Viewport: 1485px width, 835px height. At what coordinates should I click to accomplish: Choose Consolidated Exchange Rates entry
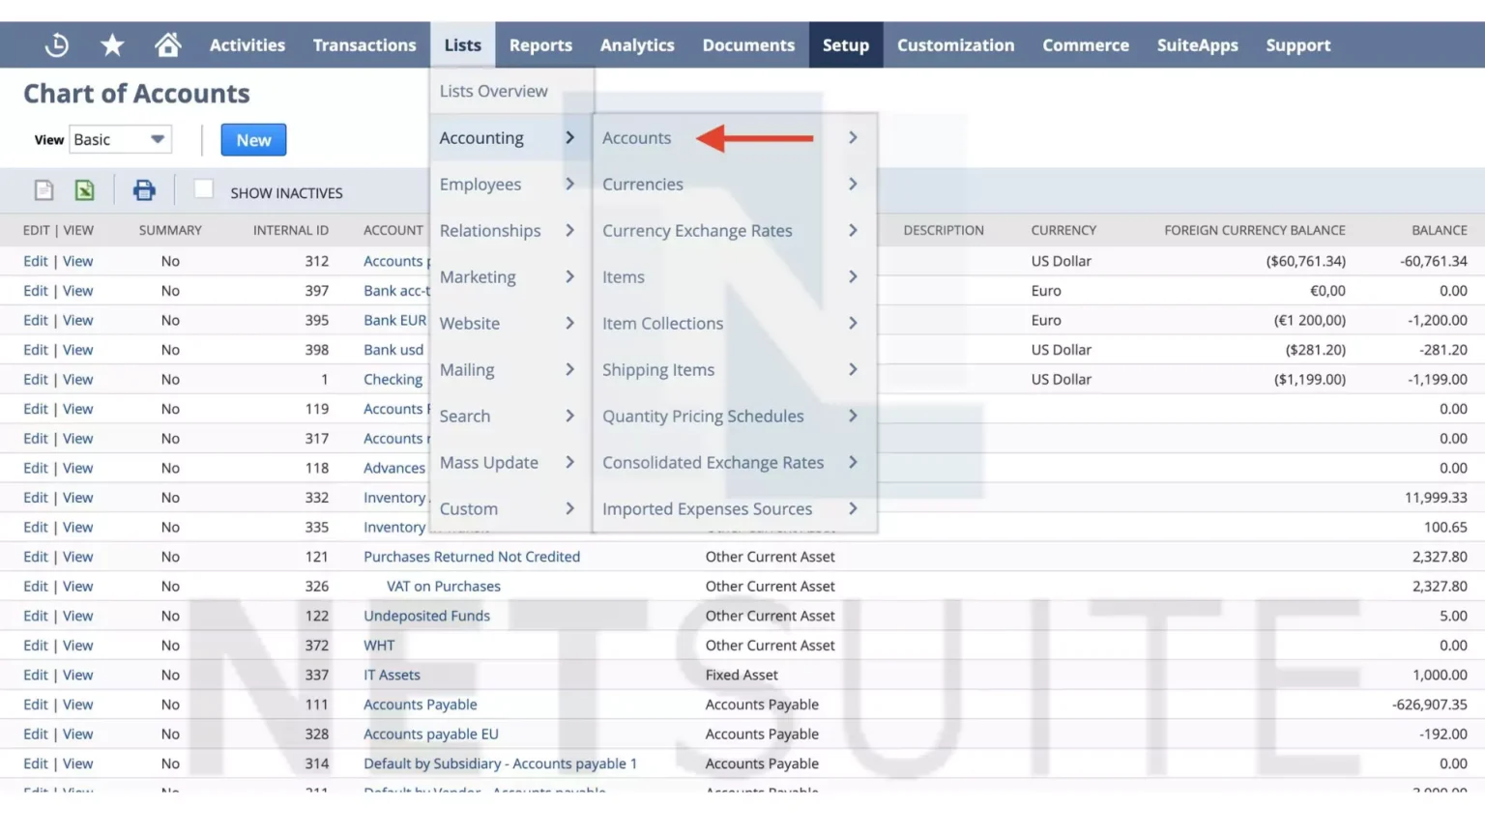tap(713, 462)
